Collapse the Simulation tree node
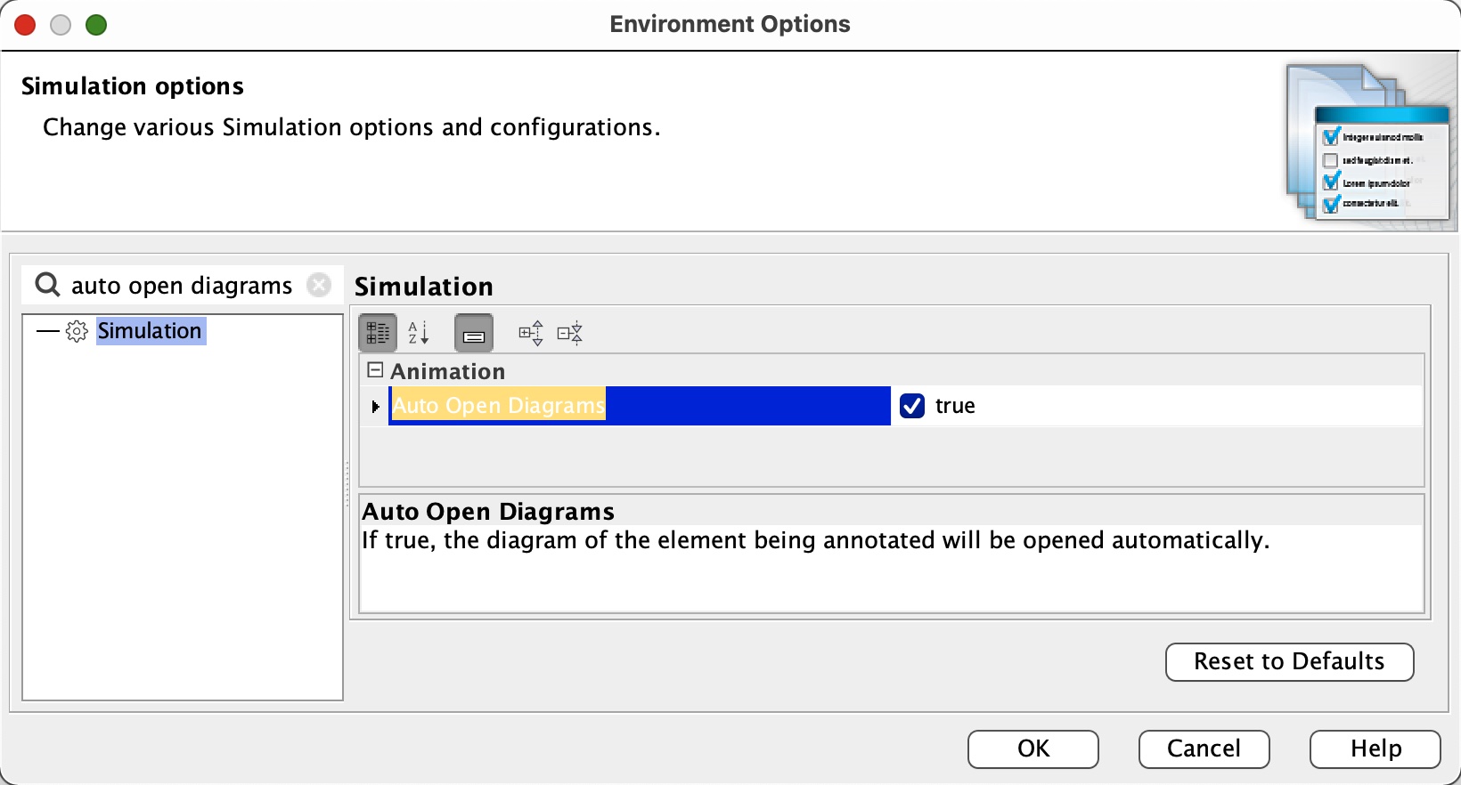Screen dimensions: 1461x785 point(45,331)
